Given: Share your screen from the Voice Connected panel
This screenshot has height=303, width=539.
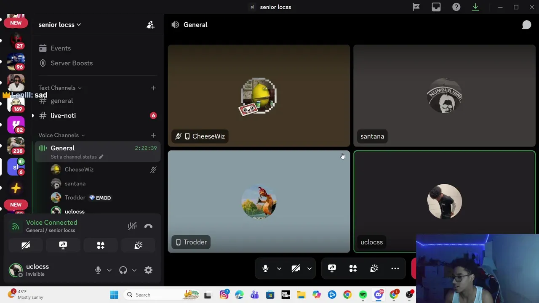Looking at the screenshot, I should (x=63, y=245).
